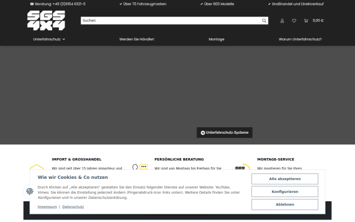Click the search magnifier icon
This screenshot has height=222, width=355.
pos(264,21)
